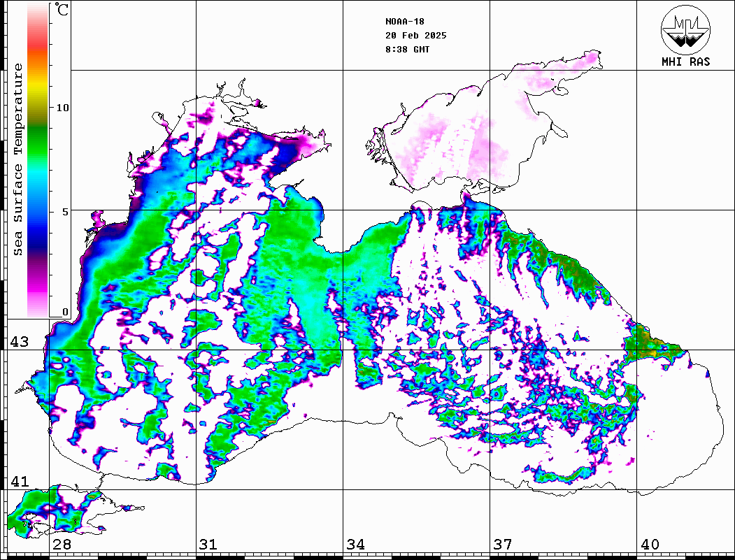Pick the red section of temperature colorbar
The height and width of the screenshot is (560, 735).
point(38,43)
